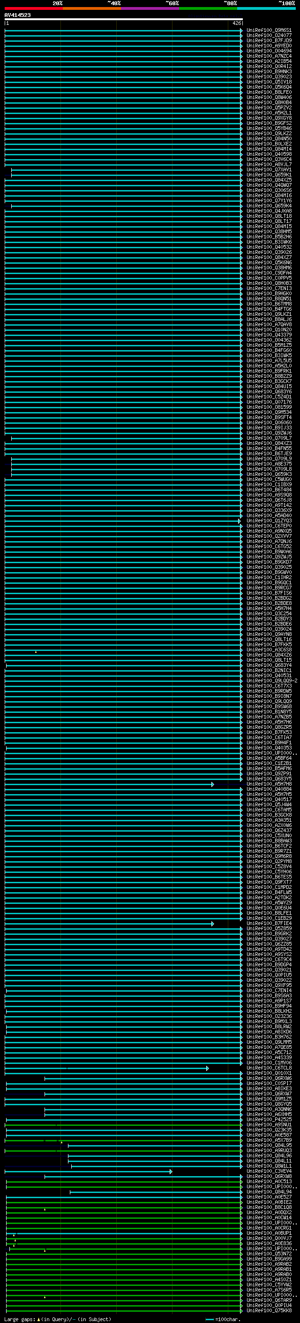
Task: Select label UniRef100_Q38HM5
Action: 269,232
